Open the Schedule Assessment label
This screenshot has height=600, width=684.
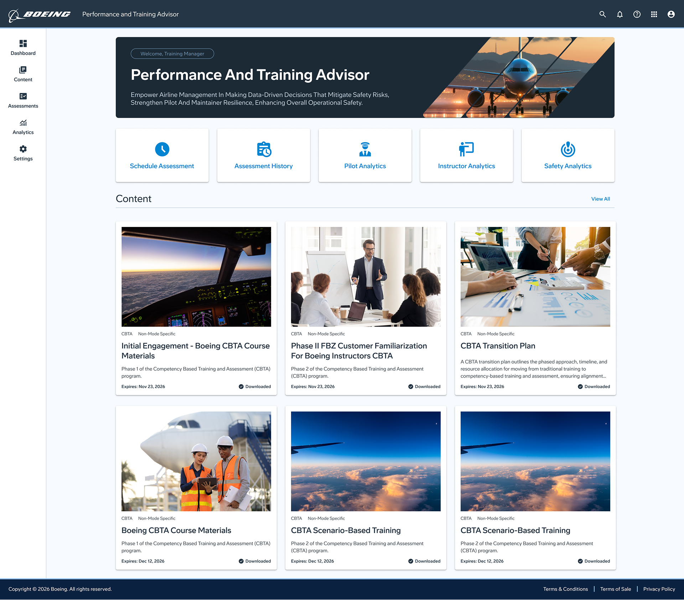pos(162,166)
